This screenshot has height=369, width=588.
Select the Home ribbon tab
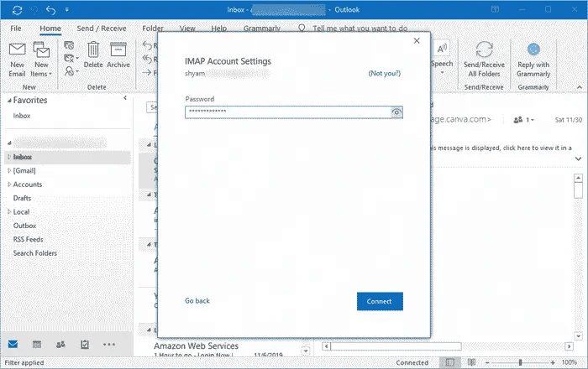50,29
